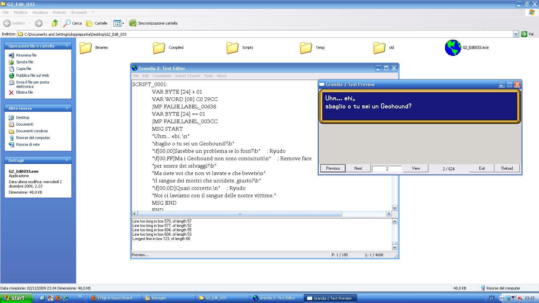539x303 pixels.
Task: Open the Forward history dropdown arrow
Action: [46, 23]
